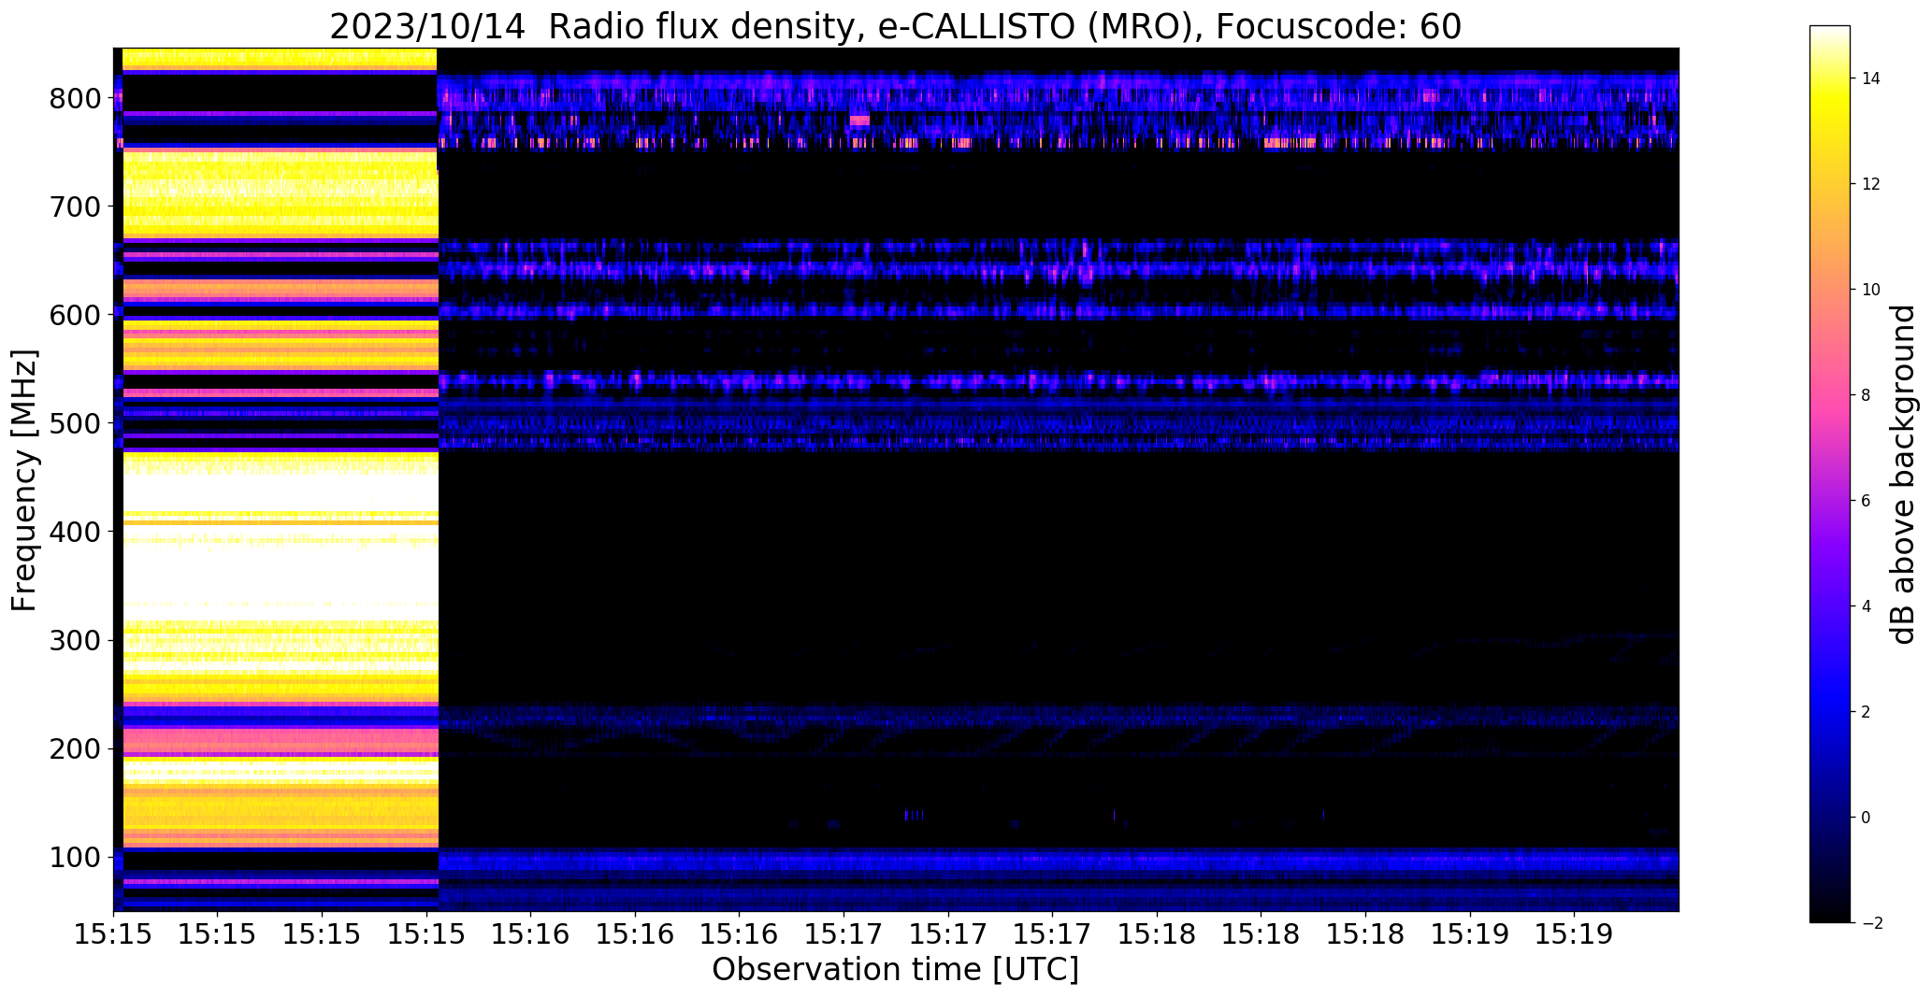Click the 'Frequency [MHz]' axis label
This screenshot has width=1932, height=997.
coord(24,480)
